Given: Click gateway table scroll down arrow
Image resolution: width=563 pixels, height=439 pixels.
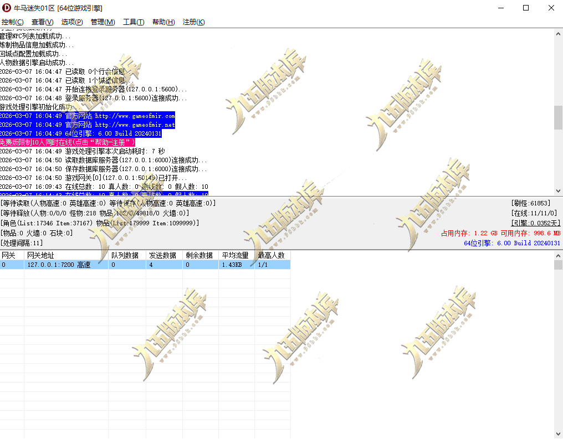Looking at the screenshot, I should [558, 433].
